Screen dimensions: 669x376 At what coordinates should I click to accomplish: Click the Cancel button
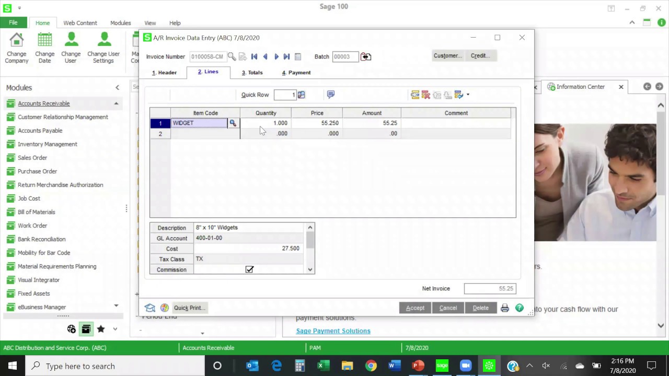point(448,308)
